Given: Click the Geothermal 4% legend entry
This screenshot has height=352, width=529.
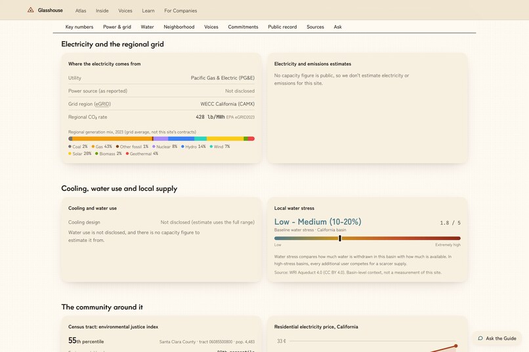Looking at the screenshot, I should pos(142,153).
